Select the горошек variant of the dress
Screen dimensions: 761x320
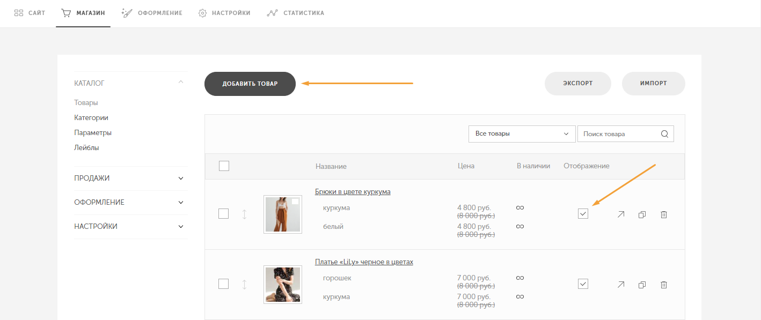(x=337, y=278)
